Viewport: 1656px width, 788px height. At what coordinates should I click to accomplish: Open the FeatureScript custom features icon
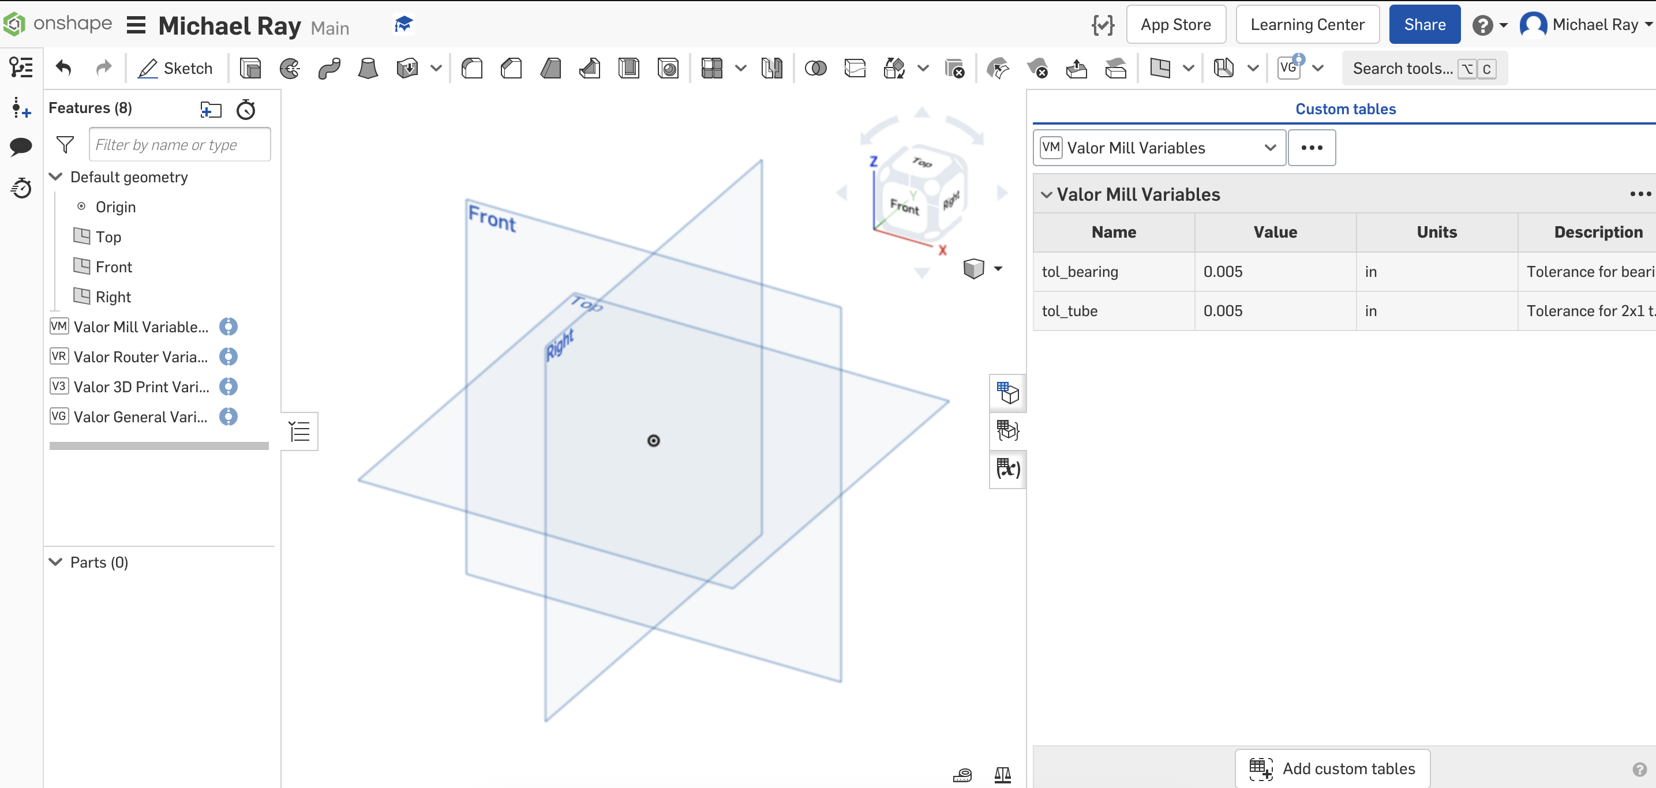click(x=1103, y=25)
